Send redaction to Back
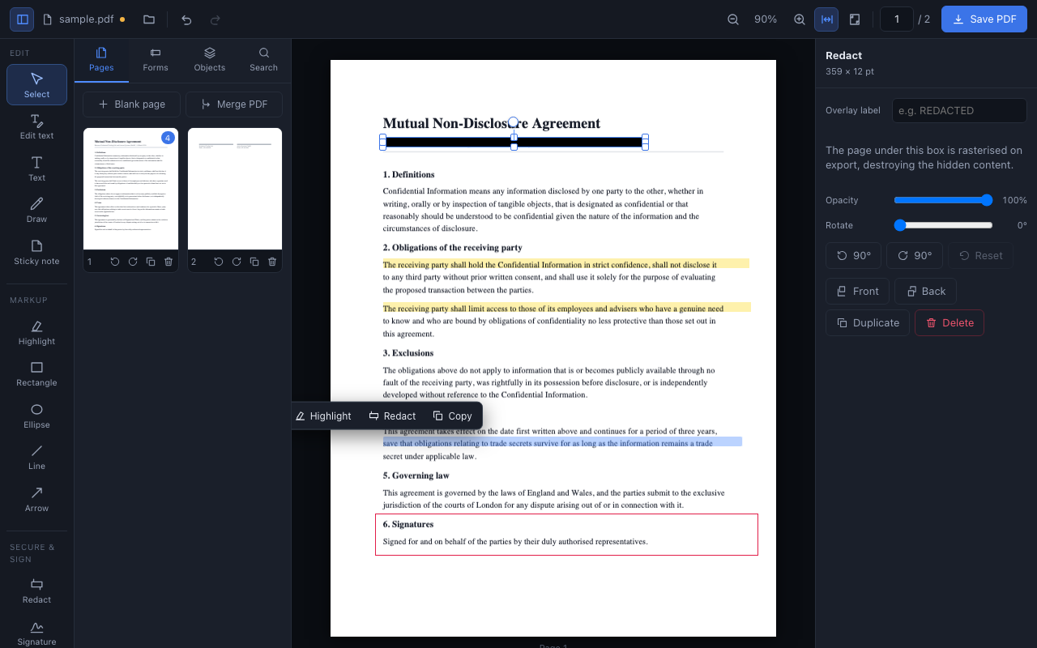 tap(925, 291)
